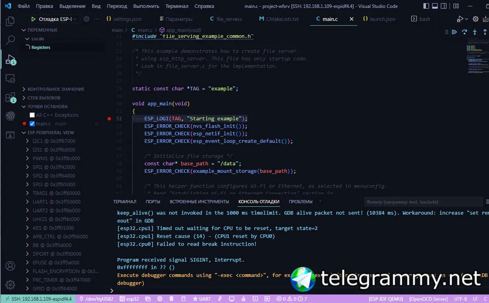Expand the UART1 @ 0x3ff50000 peripheral
This screenshot has width=489, height=303.
point(56,202)
